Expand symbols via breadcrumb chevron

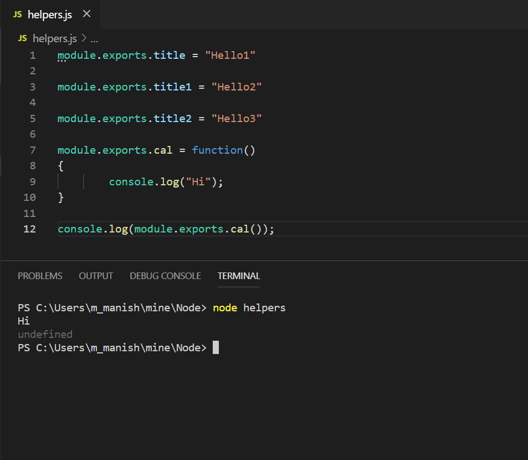(84, 38)
